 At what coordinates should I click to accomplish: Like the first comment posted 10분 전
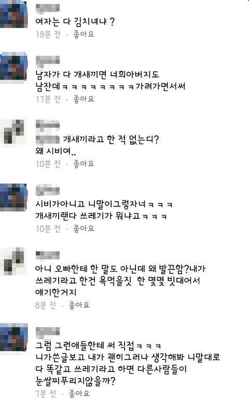[84, 164]
